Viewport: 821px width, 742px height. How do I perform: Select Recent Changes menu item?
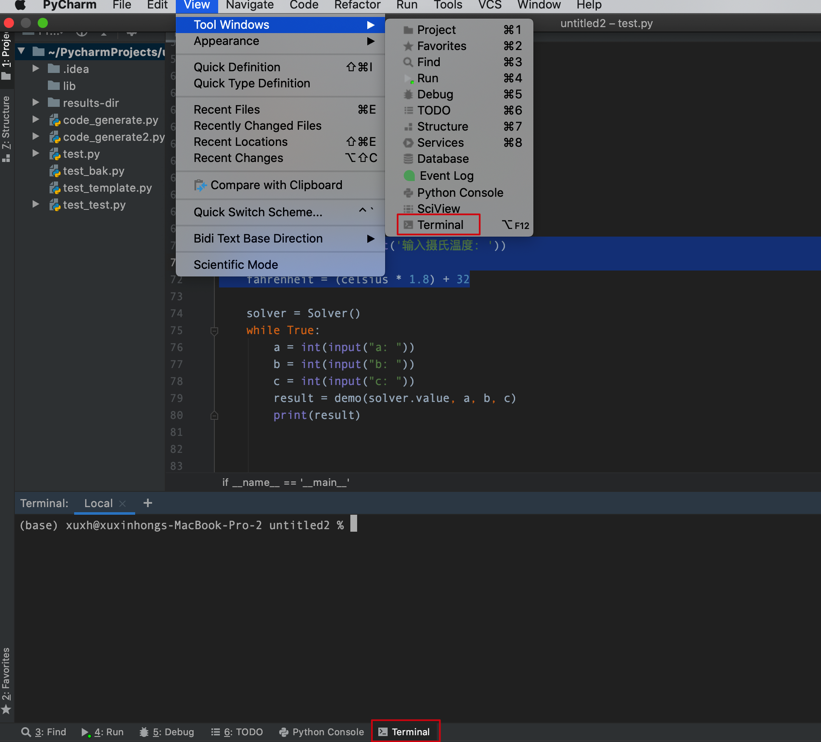pyautogui.click(x=280, y=158)
